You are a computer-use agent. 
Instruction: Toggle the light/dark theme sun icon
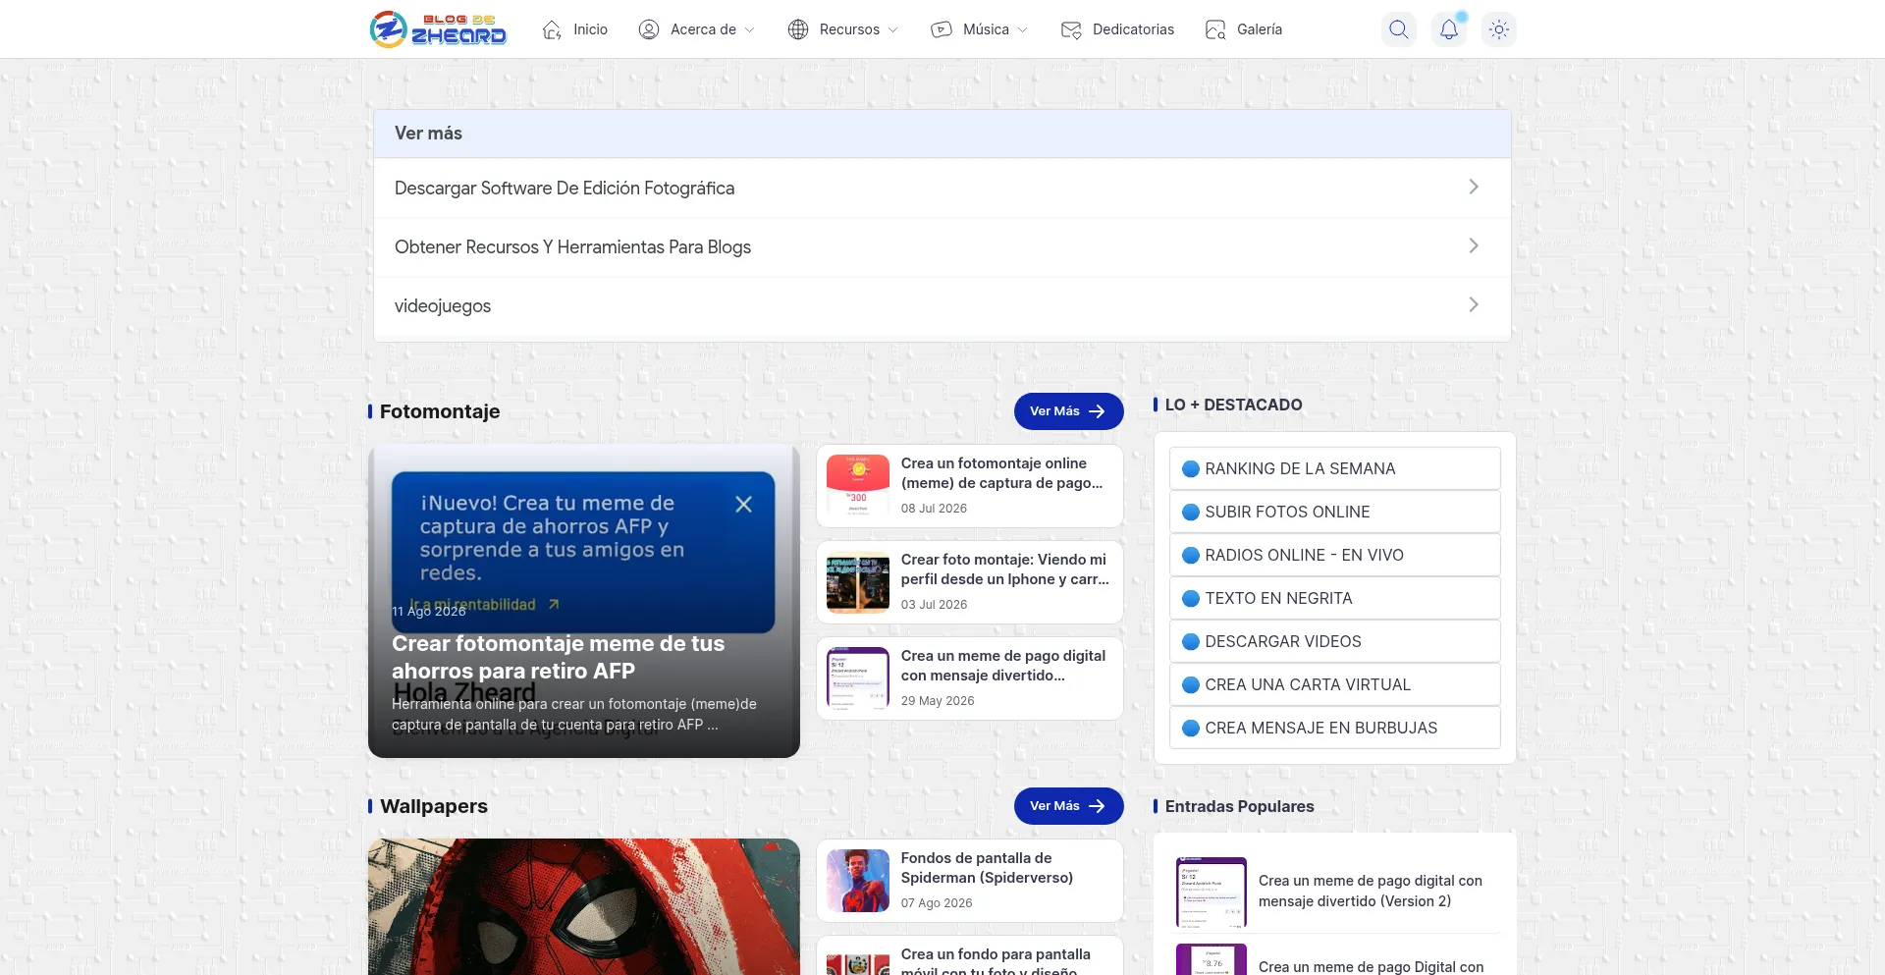1499,29
